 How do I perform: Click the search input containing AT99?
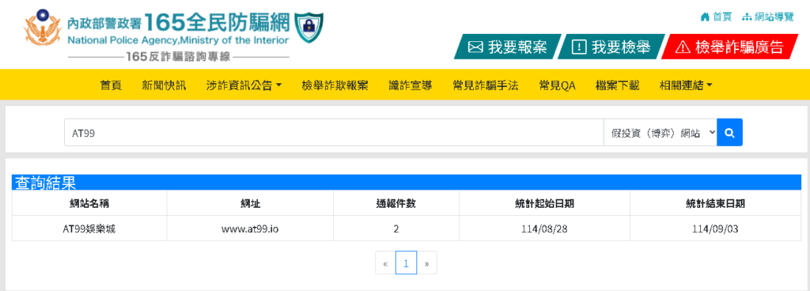(334, 133)
